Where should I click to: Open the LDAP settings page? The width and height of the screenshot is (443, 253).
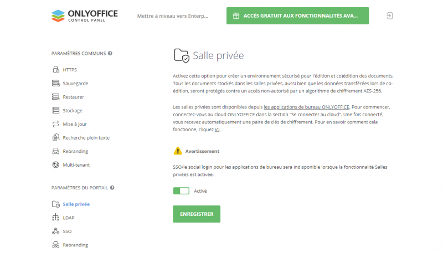pyautogui.click(x=69, y=218)
